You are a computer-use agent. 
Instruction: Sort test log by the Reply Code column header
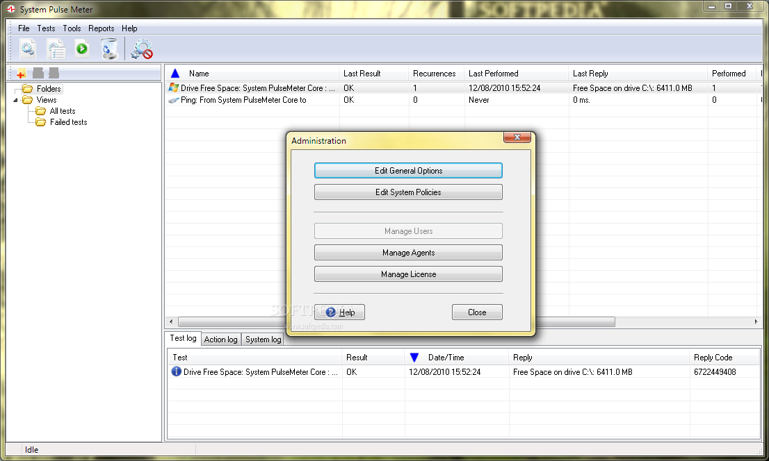click(x=725, y=358)
